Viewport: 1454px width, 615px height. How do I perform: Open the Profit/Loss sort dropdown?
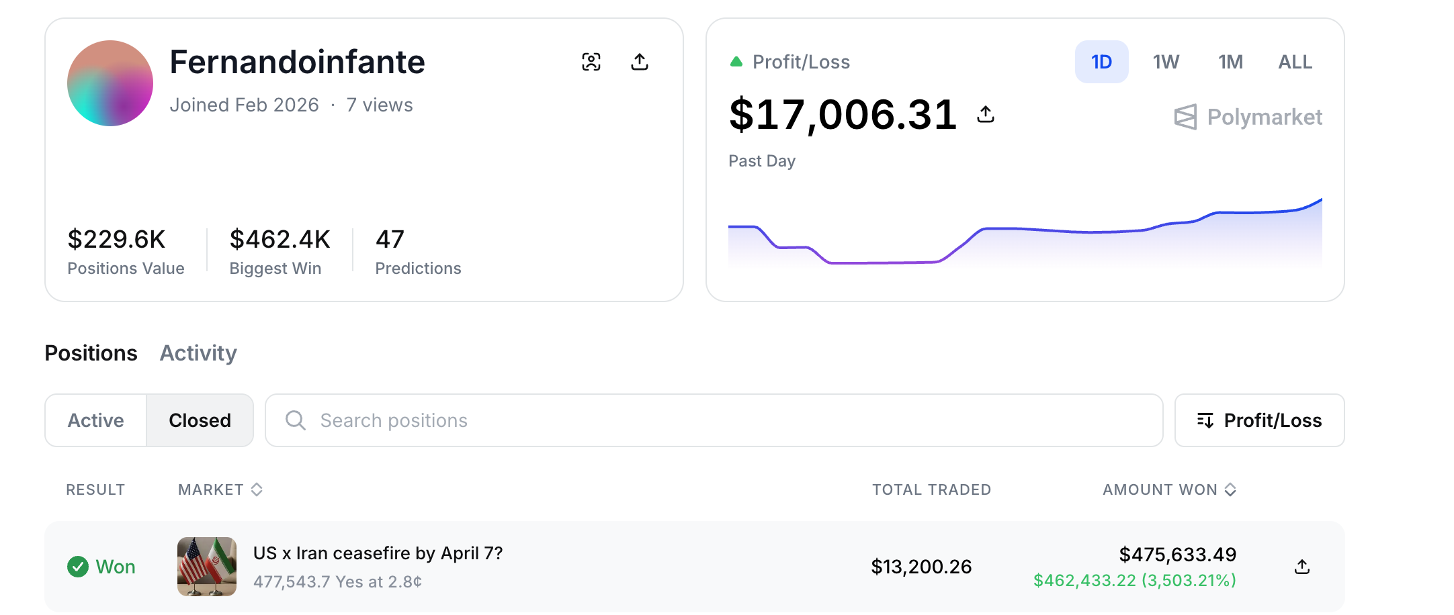(x=1259, y=420)
